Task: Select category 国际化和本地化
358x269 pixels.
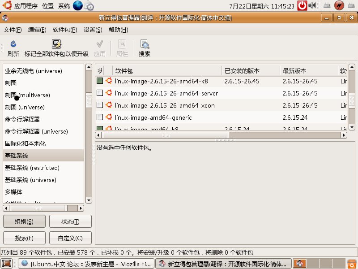Action: tap(43, 143)
